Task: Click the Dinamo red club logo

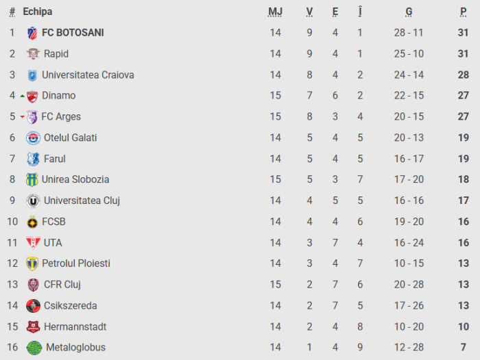Action: coord(32,96)
